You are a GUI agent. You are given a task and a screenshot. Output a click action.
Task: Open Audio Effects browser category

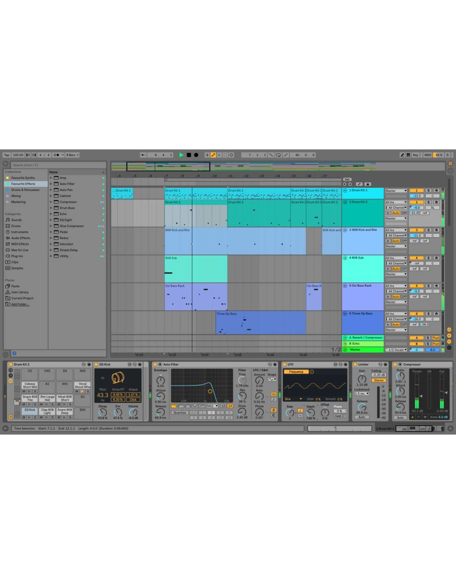21,238
